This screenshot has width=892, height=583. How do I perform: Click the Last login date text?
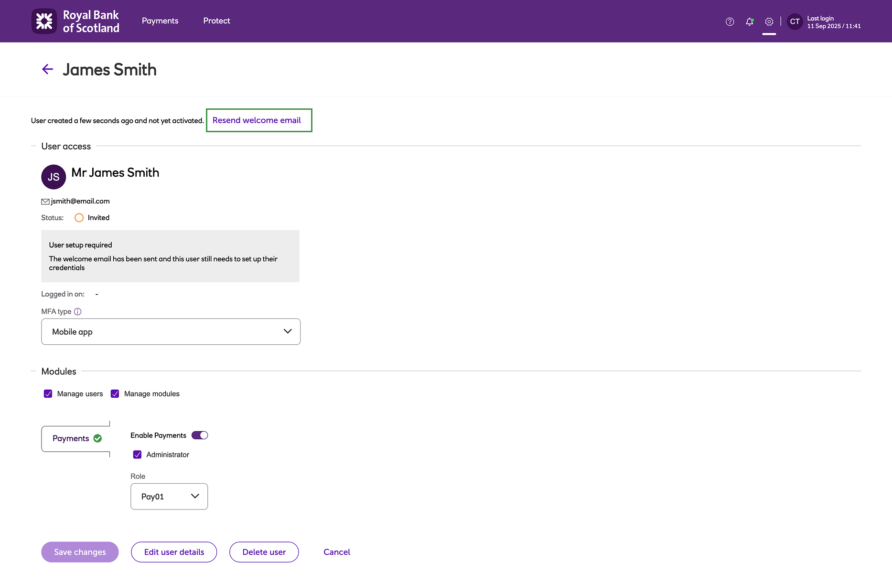pos(834,26)
